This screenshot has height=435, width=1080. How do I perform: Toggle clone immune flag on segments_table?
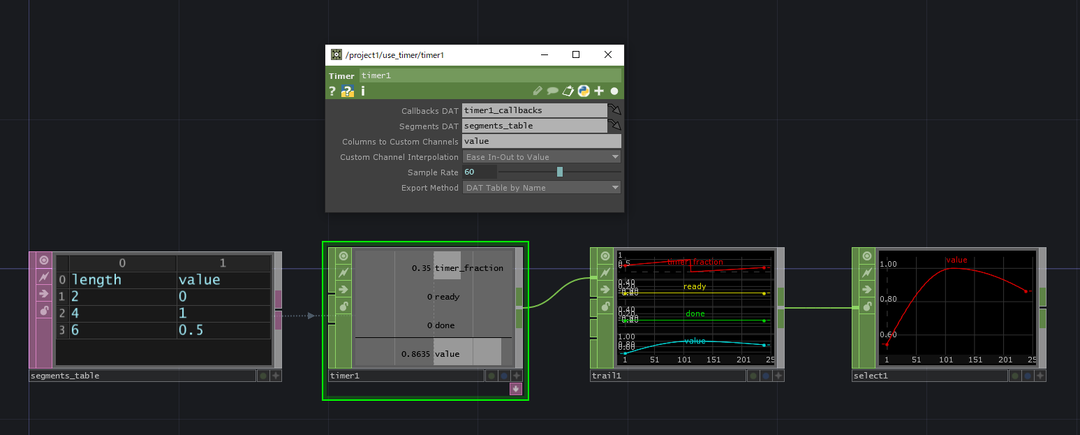point(44,293)
